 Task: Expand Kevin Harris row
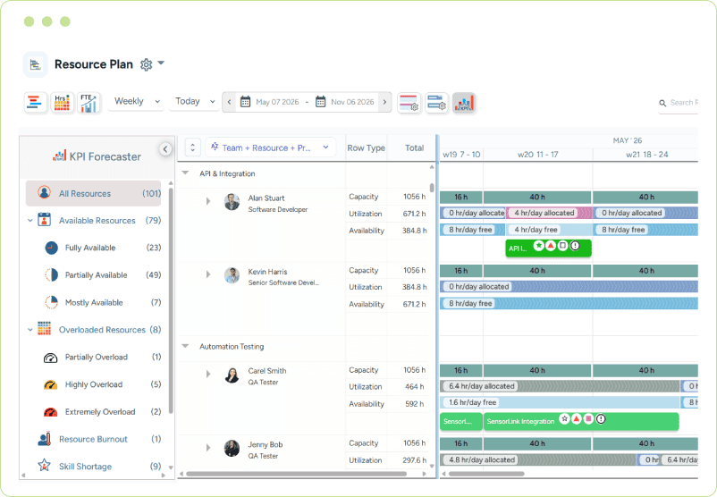point(208,274)
